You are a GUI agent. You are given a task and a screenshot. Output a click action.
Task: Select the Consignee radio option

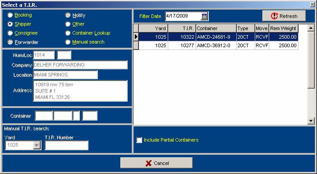(x=10, y=33)
